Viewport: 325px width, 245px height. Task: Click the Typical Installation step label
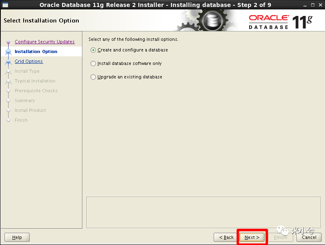(x=35, y=81)
